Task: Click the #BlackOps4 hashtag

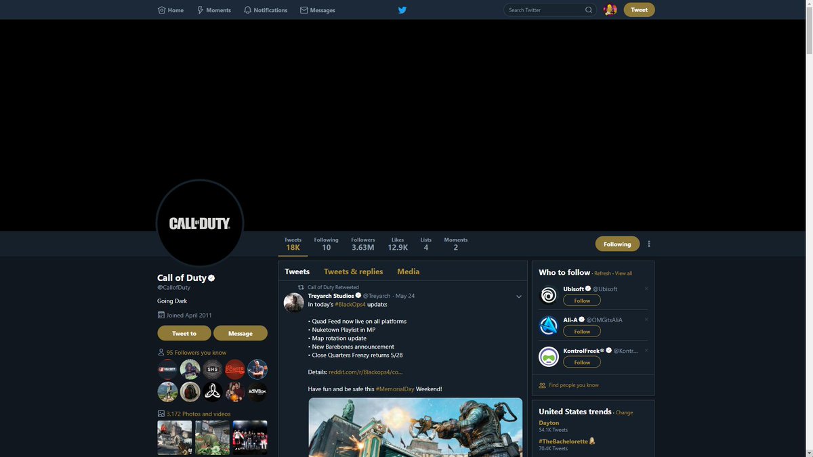Action: point(350,305)
